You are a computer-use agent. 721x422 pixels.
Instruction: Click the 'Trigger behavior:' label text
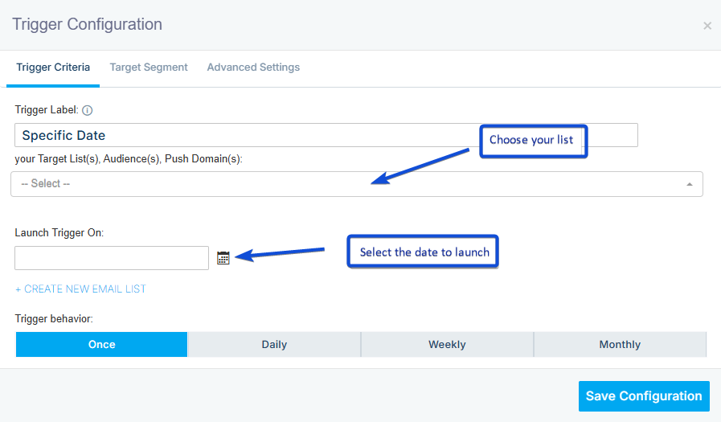point(54,319)
